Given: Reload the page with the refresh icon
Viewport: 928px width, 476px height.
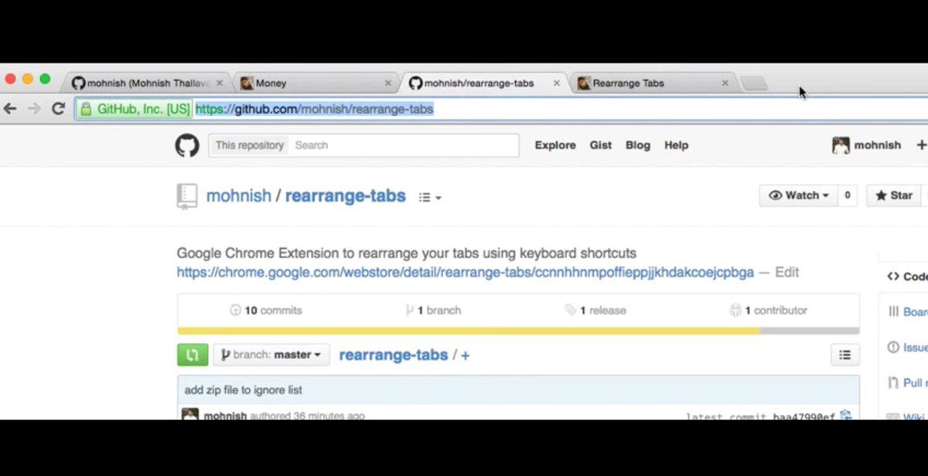Looking at the screenshot, I should (58, 109).
